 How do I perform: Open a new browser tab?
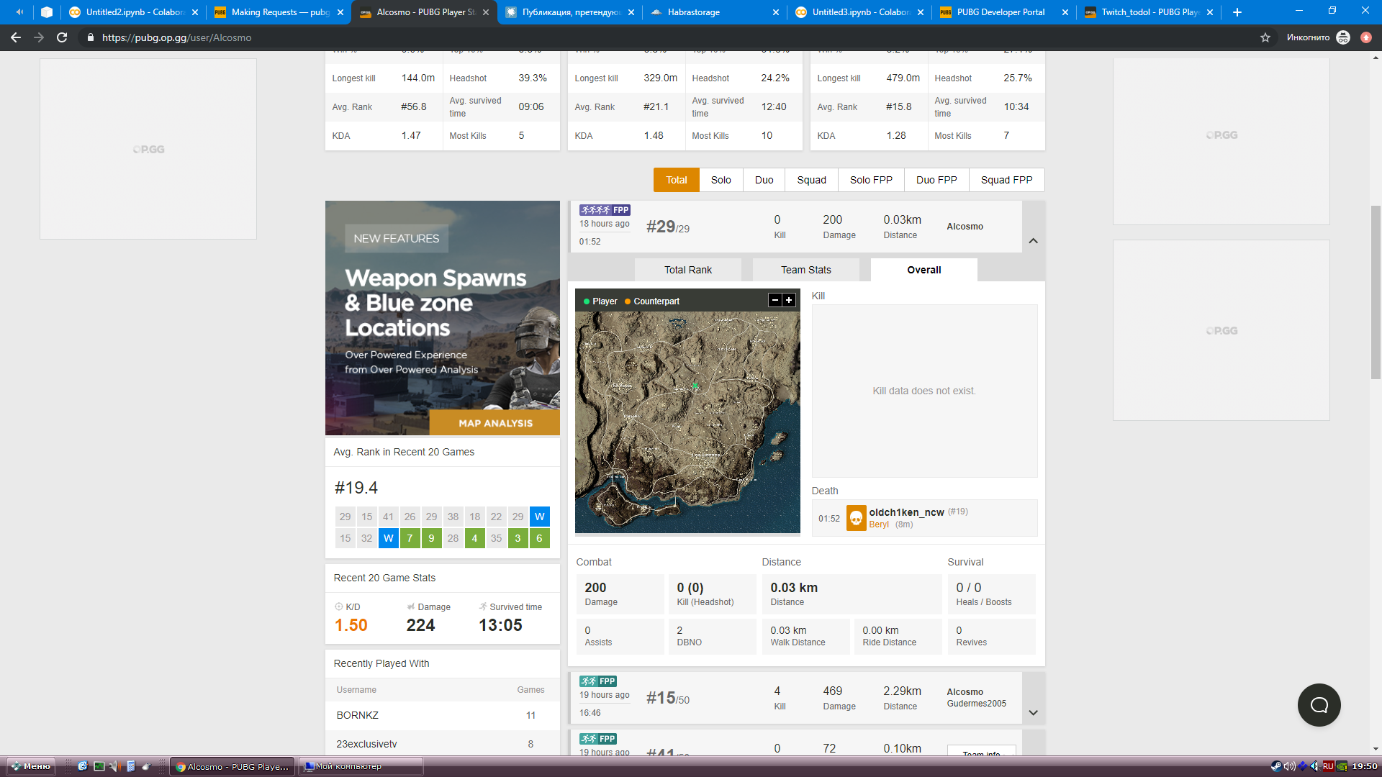(x=1237, y=12)
